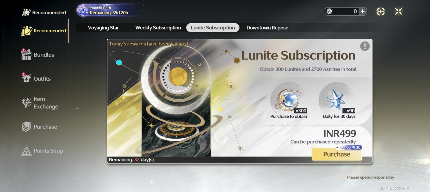Viewport: 430px width, 192px height.
Task: Switch to the Voyaging Star tab
Action: [103, 28]
